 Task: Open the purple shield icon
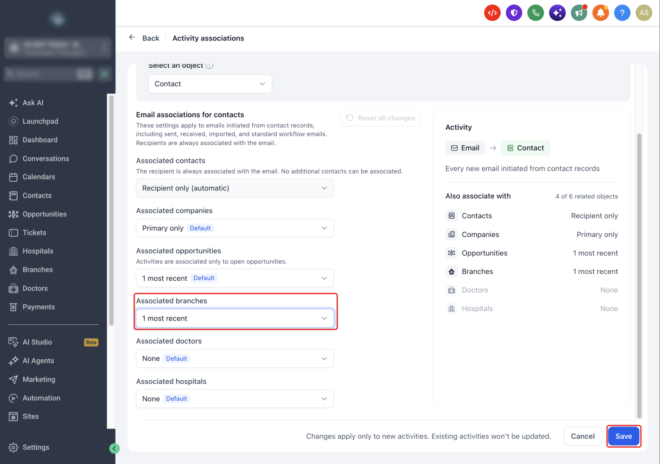(514, 13)
